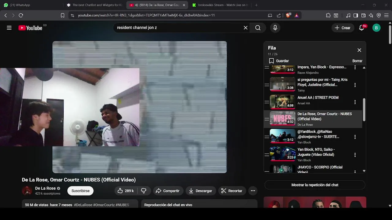
Task: Open Brave Rewards triangle icon
Action: pos(296,15)
